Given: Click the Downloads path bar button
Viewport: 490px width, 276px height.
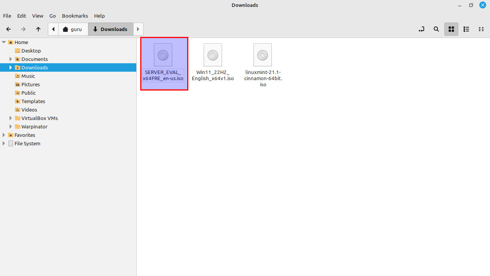Looking at the screenshot, I should click(x=111, y=29).
